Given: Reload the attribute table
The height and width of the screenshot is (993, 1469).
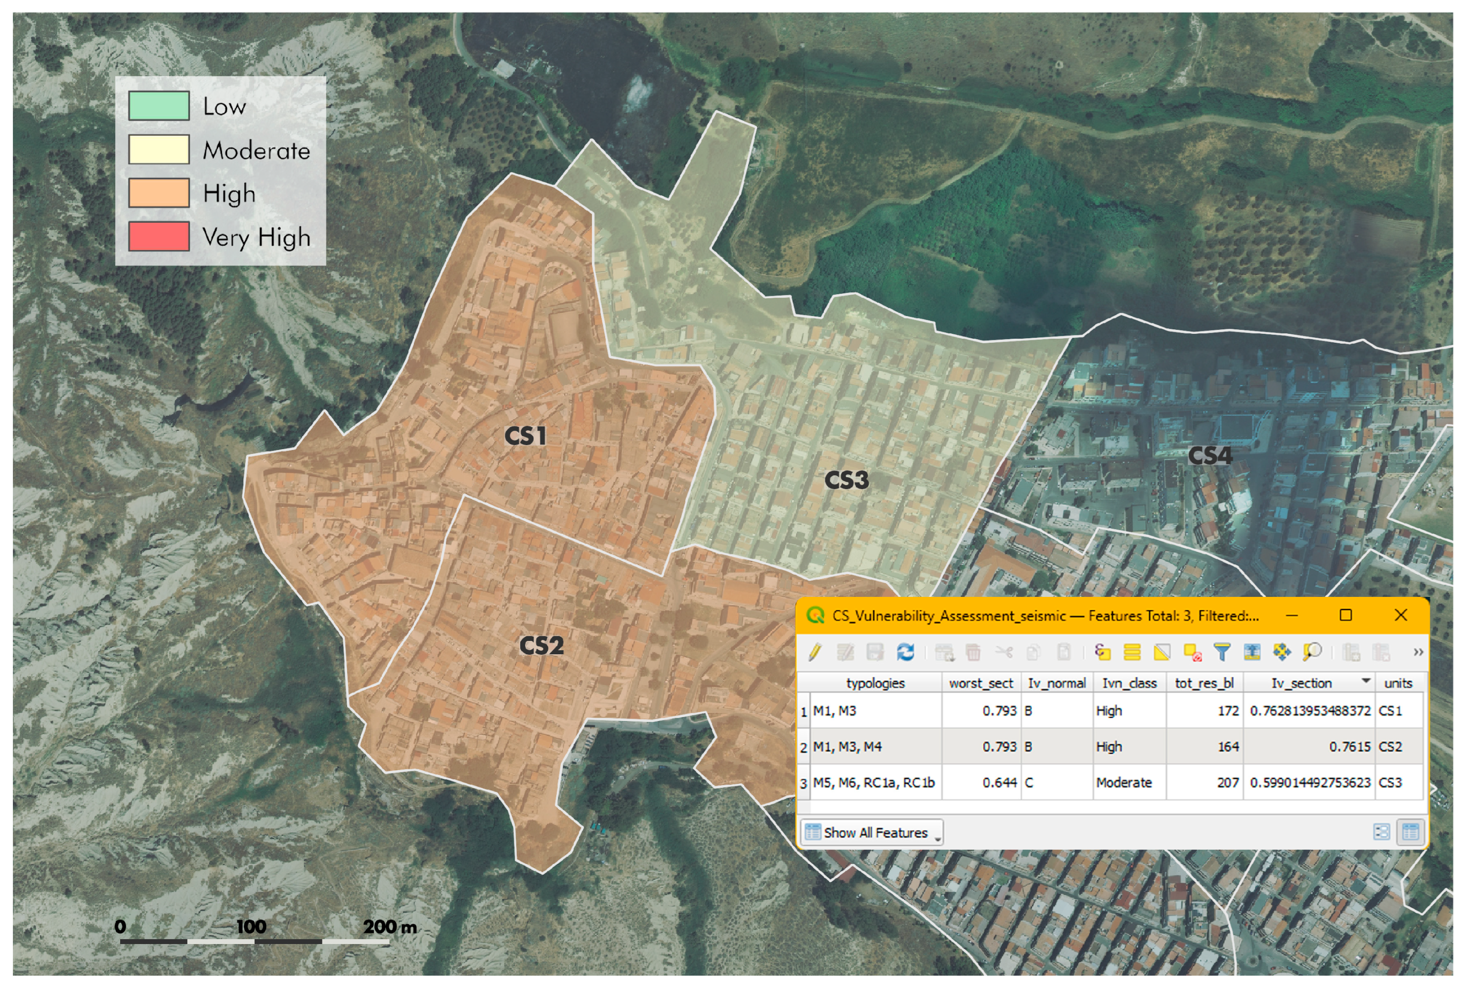Looking at the screenshot, I should point(905,652).
